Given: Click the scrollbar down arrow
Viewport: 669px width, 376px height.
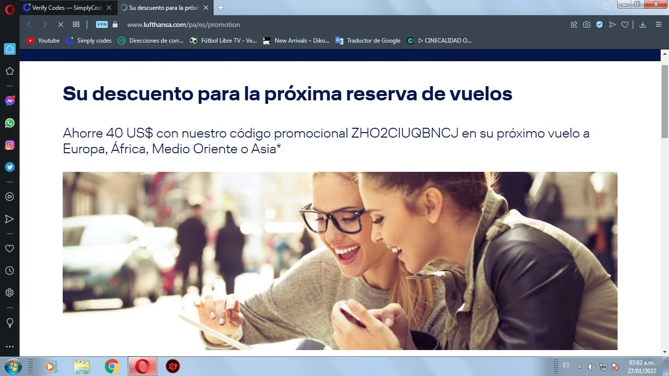Looking at the screenshot, I should click(665, 352).
